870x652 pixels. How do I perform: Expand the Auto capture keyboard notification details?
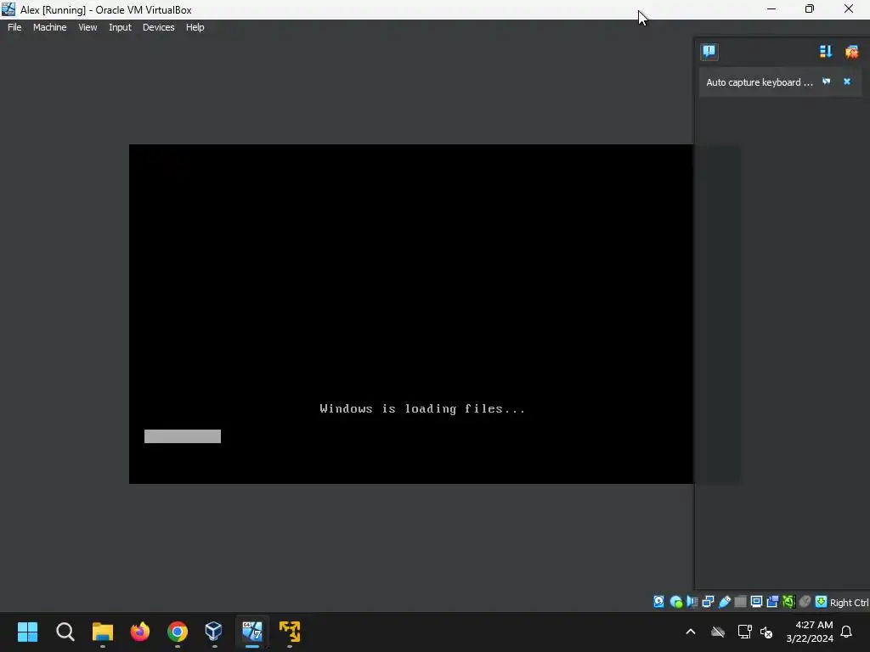[827, 81]
